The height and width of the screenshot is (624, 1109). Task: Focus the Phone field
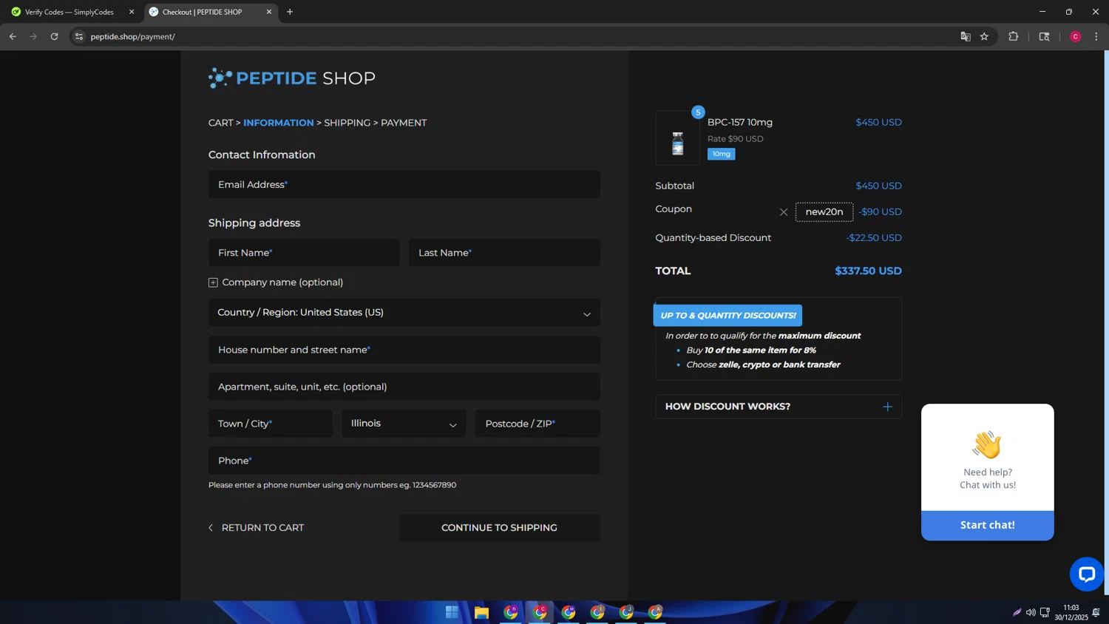[x=404, y=461]
